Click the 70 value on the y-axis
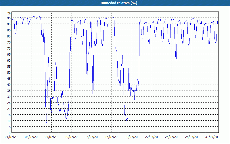This screenshot has height=144, width=230. pyautogui.click(x=9, y=48)
